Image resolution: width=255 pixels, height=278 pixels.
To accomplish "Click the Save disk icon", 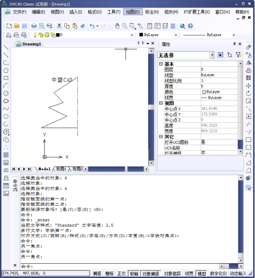I will click(x=24, y=26).
